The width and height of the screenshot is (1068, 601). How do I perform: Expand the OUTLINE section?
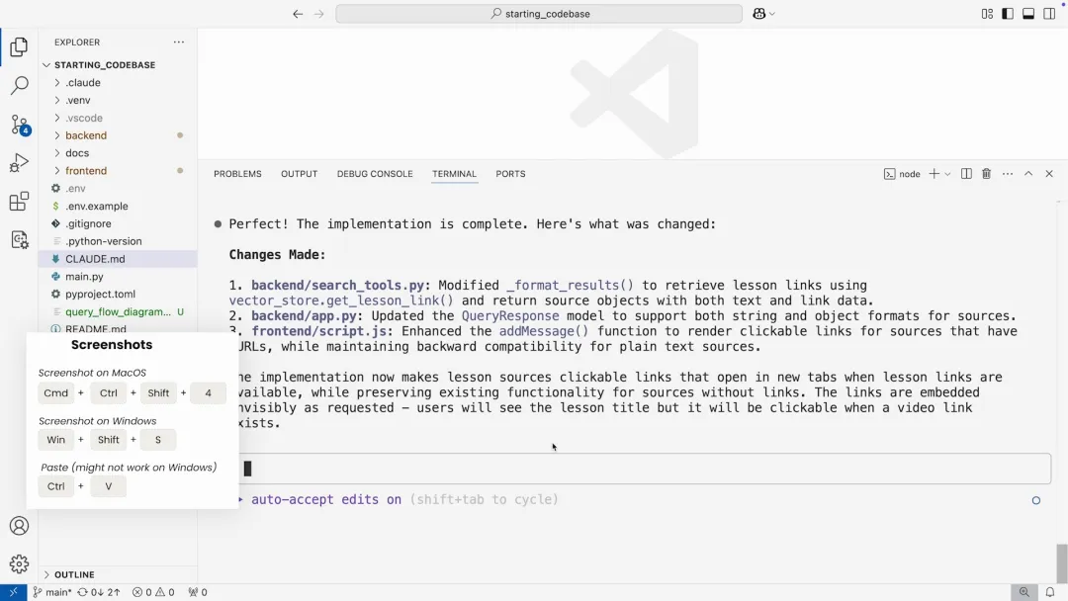click(x=74, y=574)
